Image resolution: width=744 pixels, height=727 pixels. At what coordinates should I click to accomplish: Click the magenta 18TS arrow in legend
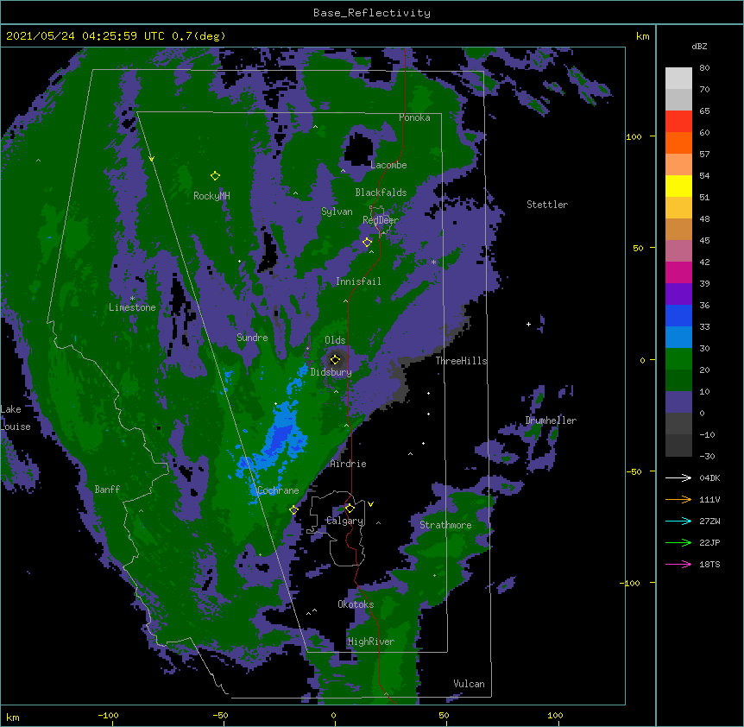pyautogui.click(x=678, y=564)
